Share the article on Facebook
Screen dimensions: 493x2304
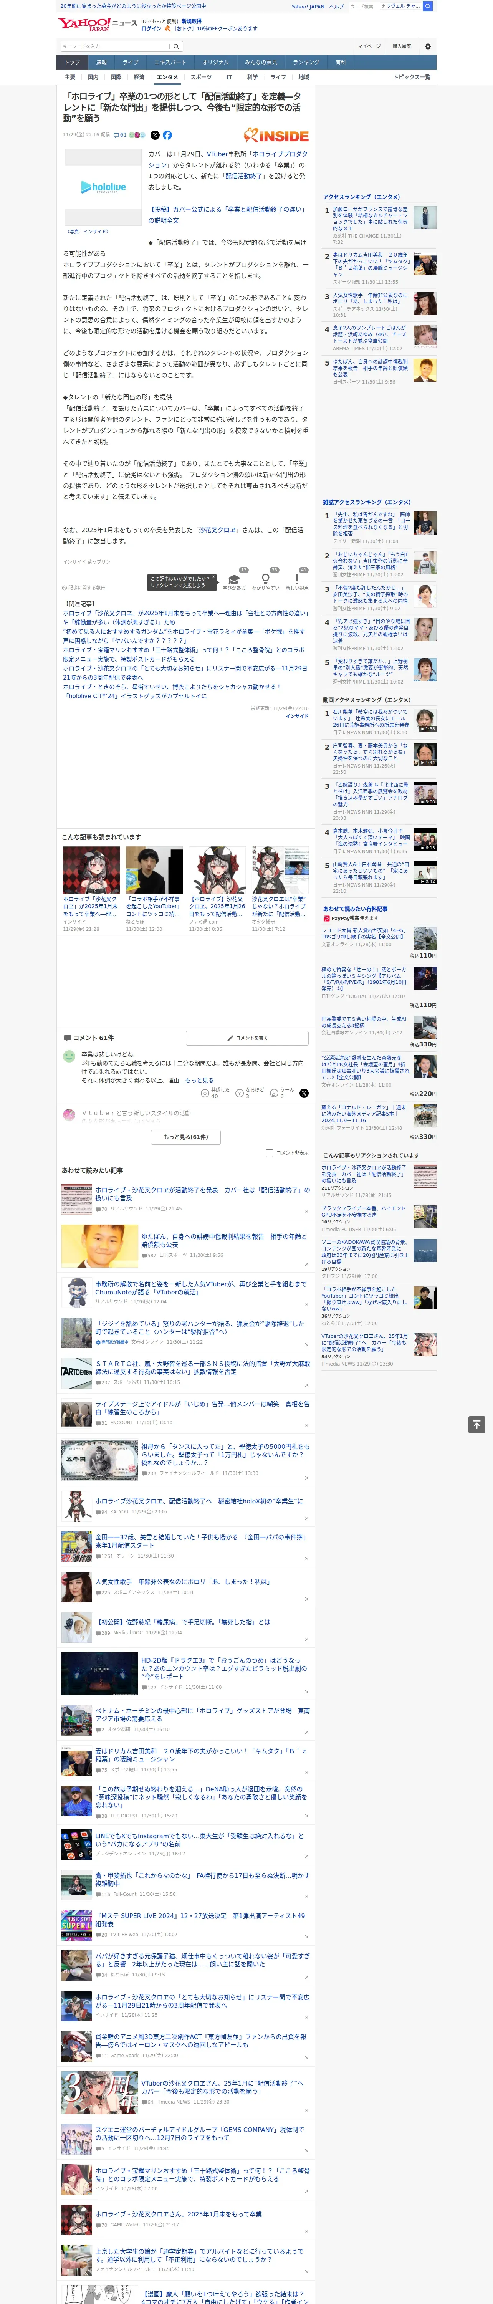coord(167,135)
